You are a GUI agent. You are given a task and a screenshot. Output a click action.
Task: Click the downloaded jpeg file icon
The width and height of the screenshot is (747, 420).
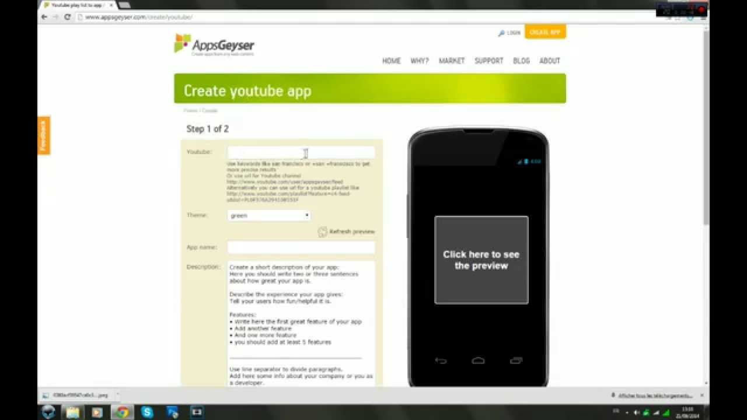tap(46, 395)
